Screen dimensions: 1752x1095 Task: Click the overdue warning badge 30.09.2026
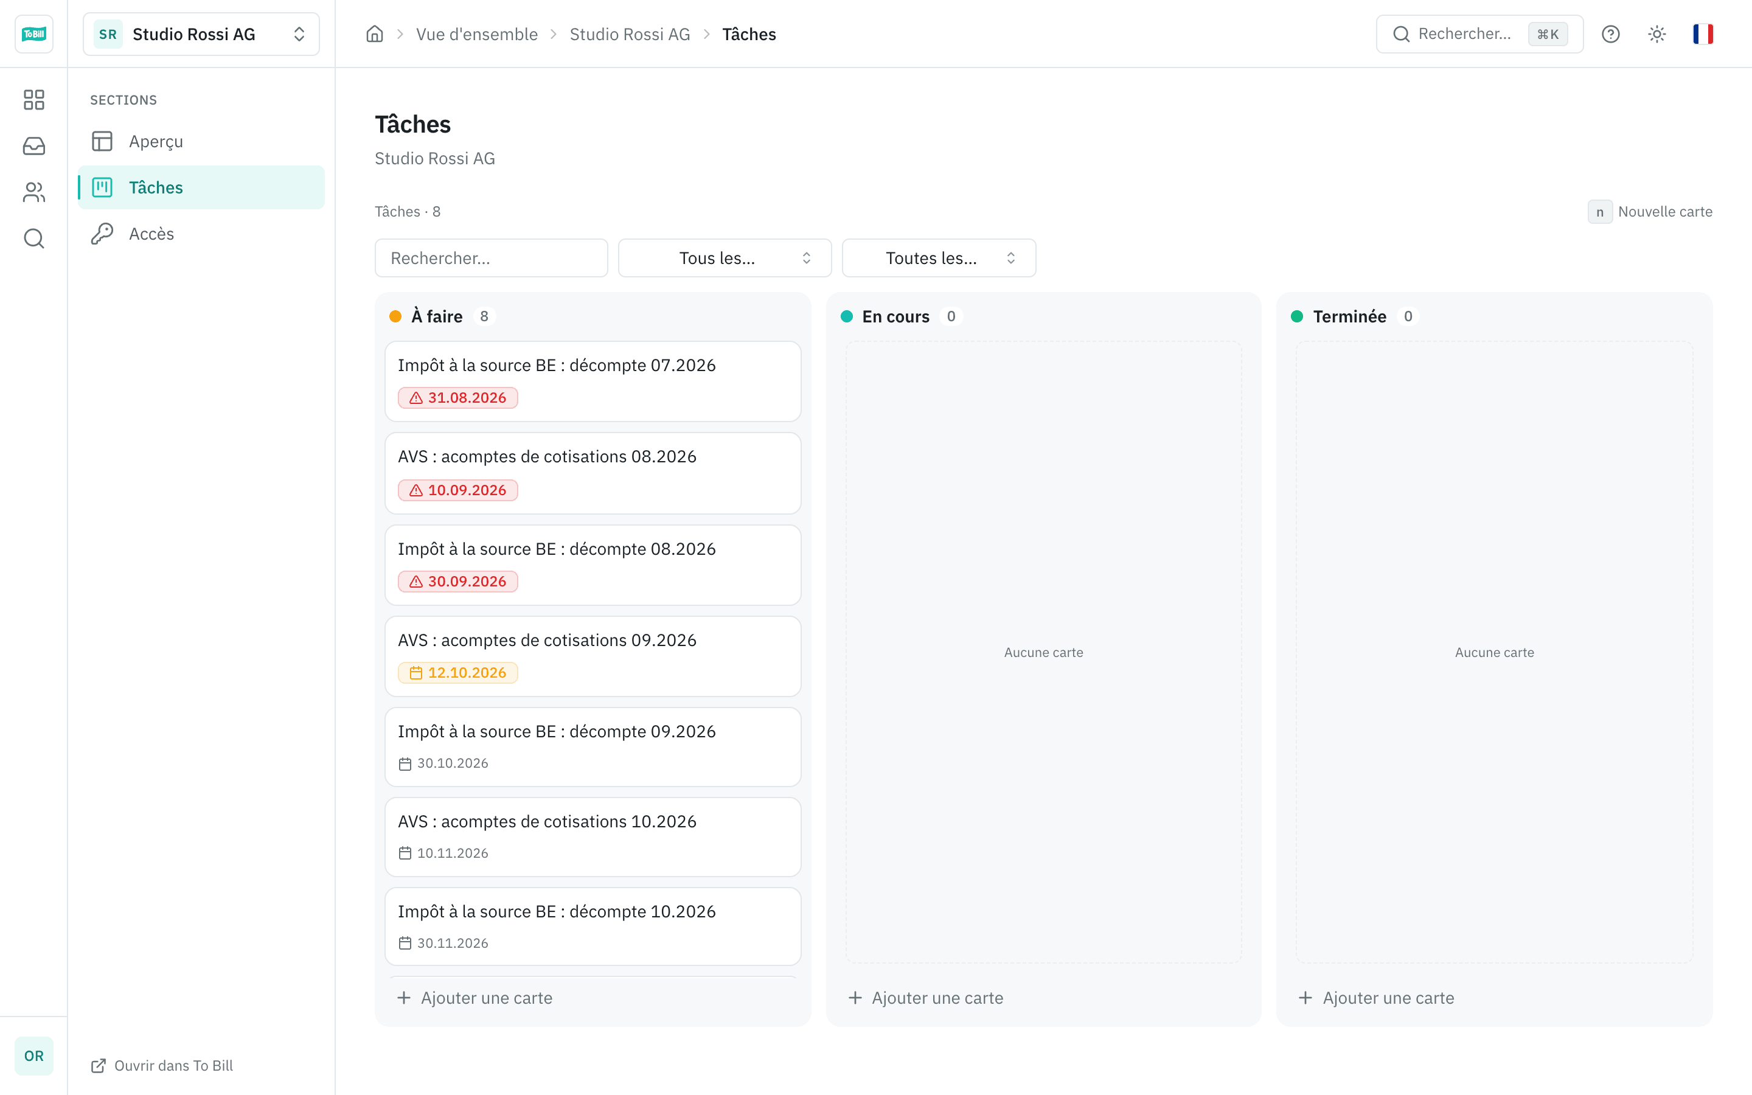(457, 582)
